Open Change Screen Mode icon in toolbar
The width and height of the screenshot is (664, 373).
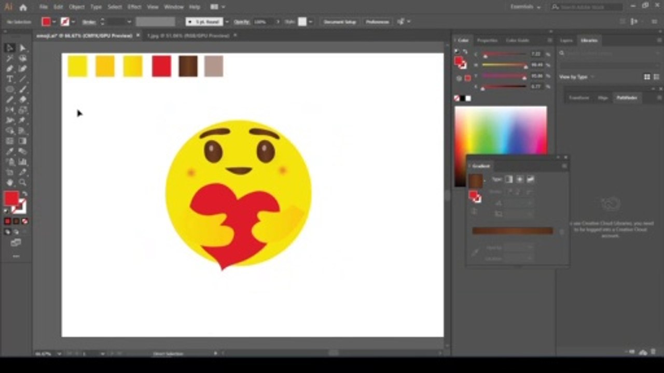(16, 242)
